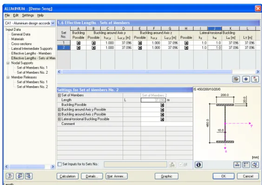Viewport: 262px width, 185px height.
Task: Click the pick member selection icon
Action: click(x=255, y=79)
